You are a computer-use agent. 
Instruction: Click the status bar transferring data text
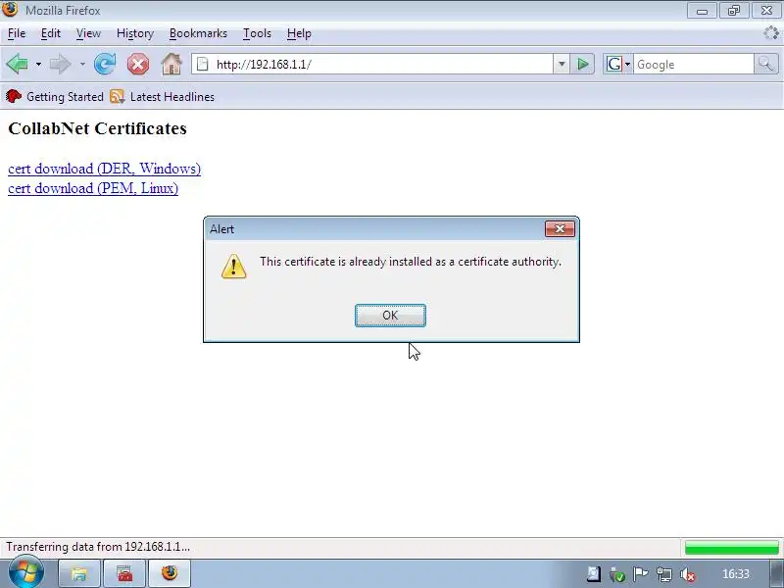(x=98, y=547)
